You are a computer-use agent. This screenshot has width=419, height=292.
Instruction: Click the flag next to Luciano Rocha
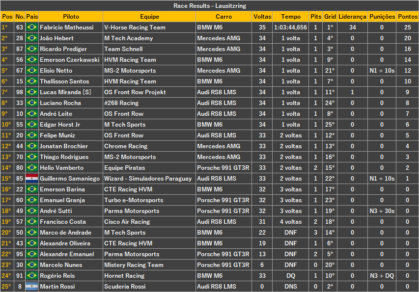click(32, 103)
